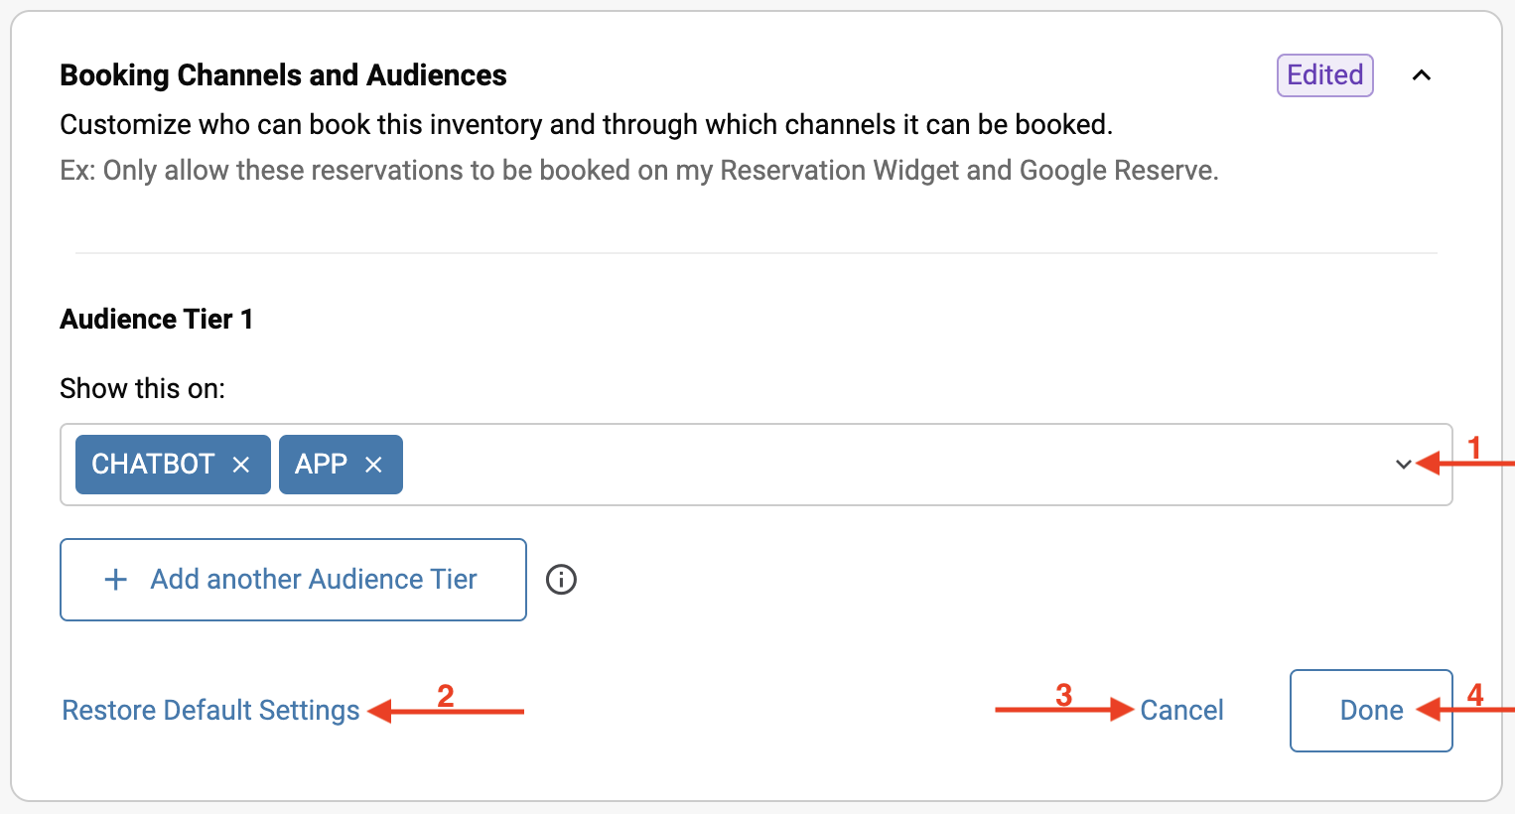Remove the APP chip with its X
The height and width of the screenshot is (814, 1515).
[x=373, y=465]
